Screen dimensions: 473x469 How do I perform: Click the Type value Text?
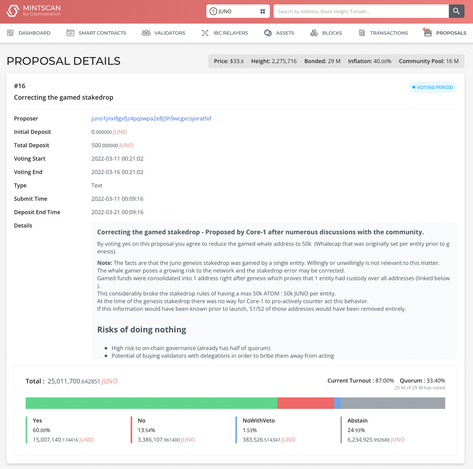[97, 185]
